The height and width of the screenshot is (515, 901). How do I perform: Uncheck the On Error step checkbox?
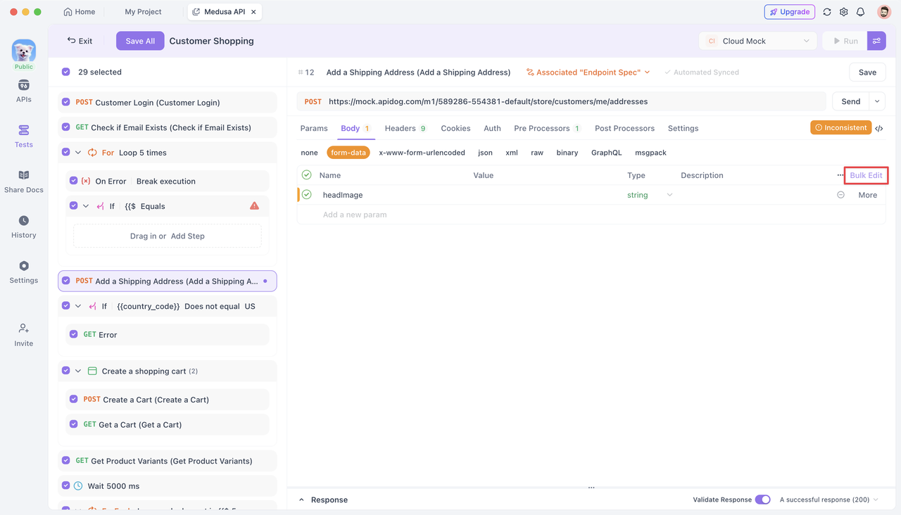74,181
